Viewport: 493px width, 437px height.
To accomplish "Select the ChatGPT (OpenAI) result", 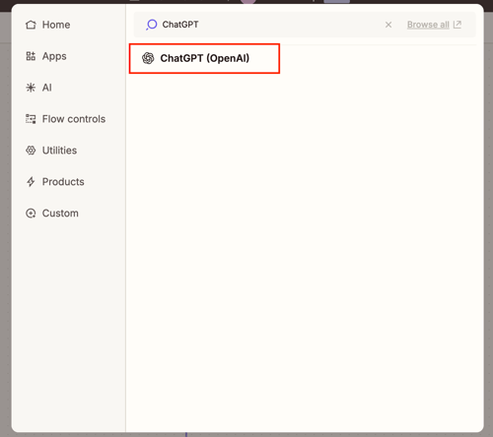I will tap(204, 58).
